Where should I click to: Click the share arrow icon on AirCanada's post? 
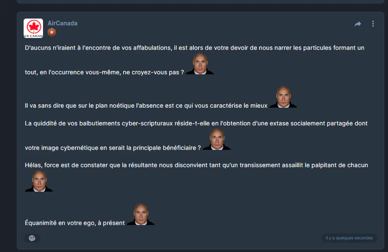click(358, 24)
